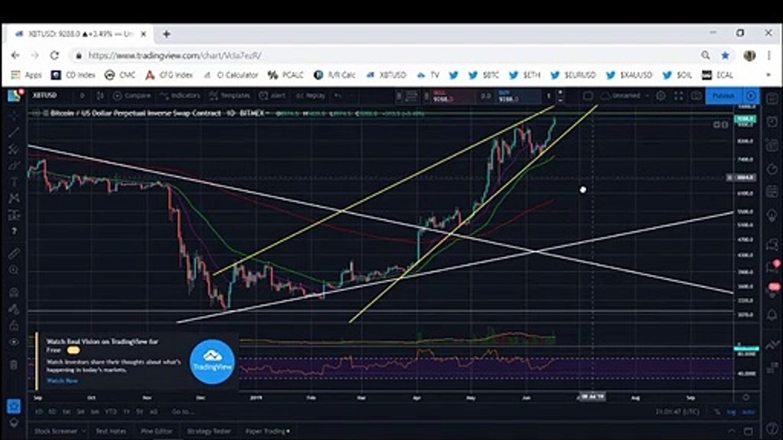Screen dimensions: 783x440
Task: Open chart settings gear icon
Action: coord(661,96)
